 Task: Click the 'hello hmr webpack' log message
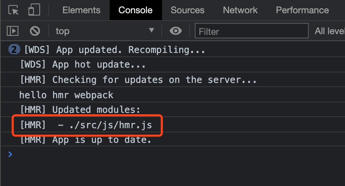click(66, 95)
